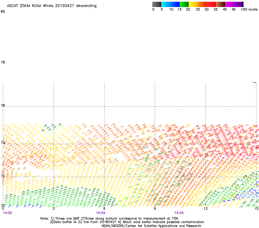Pick the orange 25–30 knots legend segment
The image size is (259, 228).
point(202,4)
